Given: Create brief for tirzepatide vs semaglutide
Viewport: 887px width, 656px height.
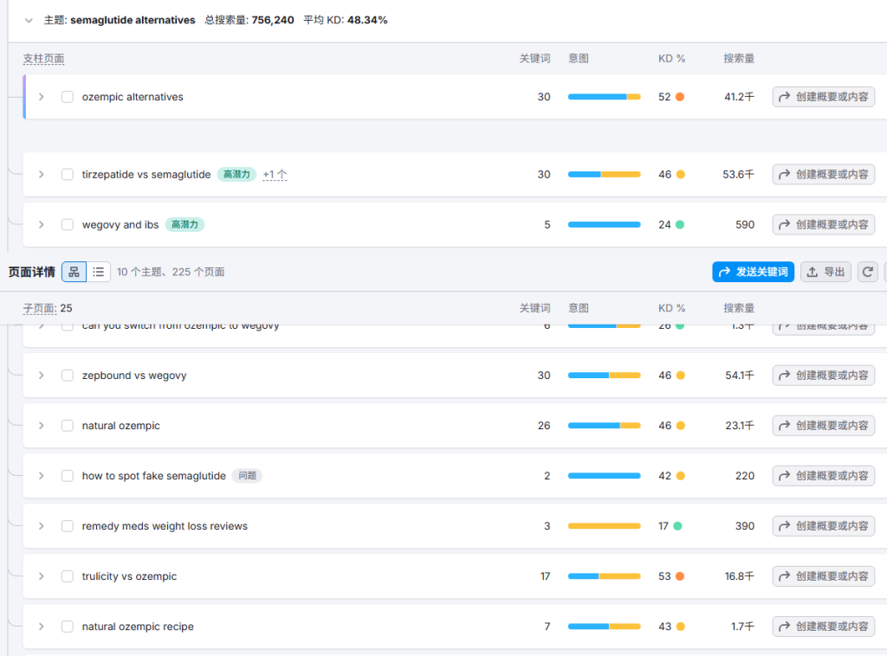Looking at the screenshot, I should [824, 174].
